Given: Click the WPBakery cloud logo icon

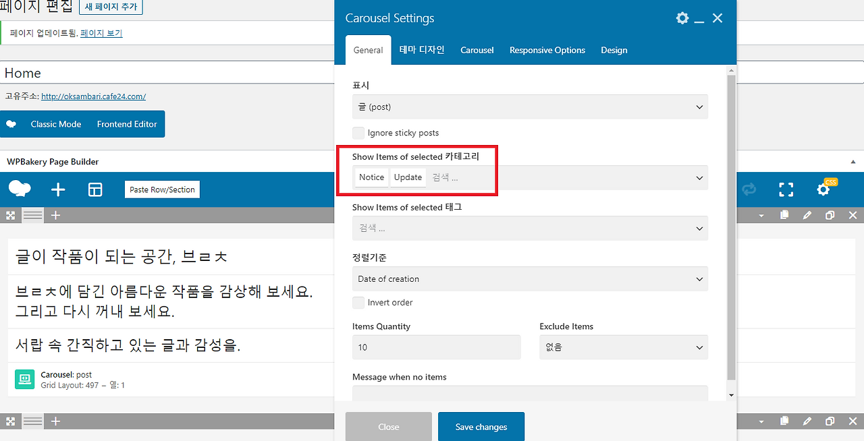Looking at the screenshot, I should click(20, 189).
